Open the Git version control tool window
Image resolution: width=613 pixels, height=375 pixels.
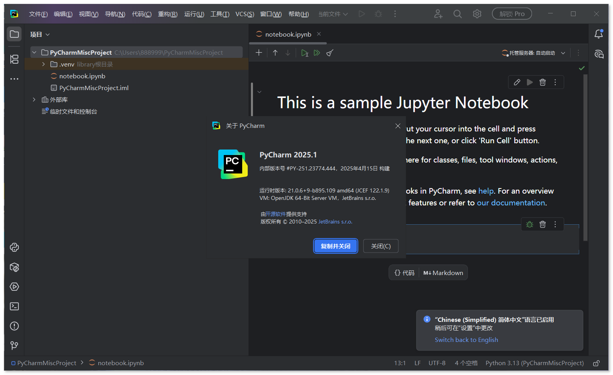pos(14,345)
